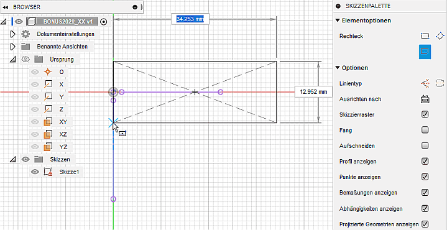Collapse the Optionen section
The width and height of the screenshot is (447, 230).
338,68
